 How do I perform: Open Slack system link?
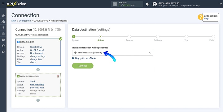point(33,81)
